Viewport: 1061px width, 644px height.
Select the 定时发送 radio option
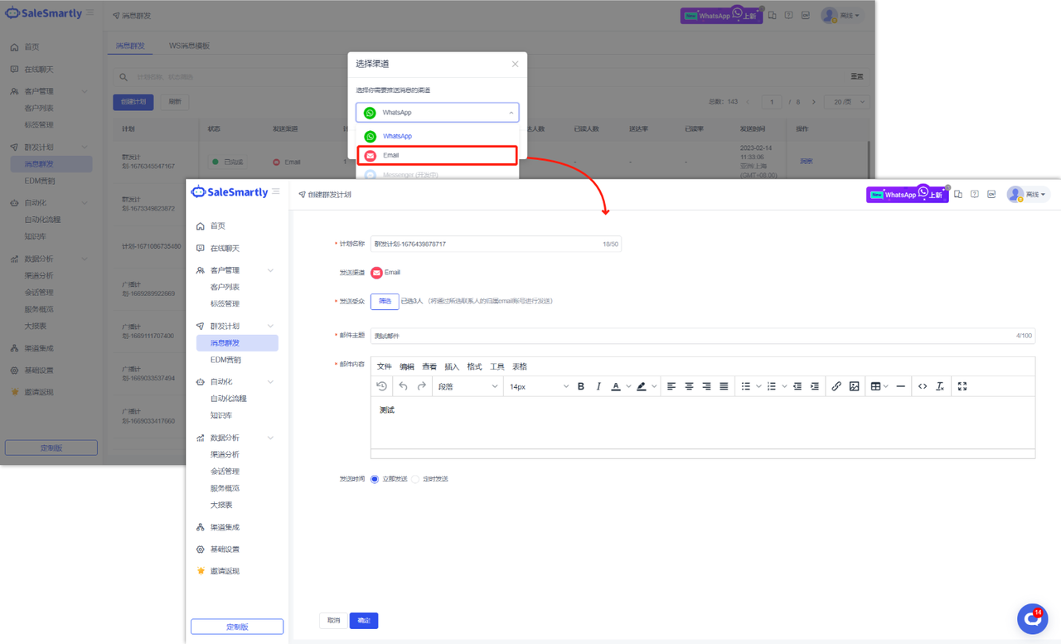coord(415,479)
